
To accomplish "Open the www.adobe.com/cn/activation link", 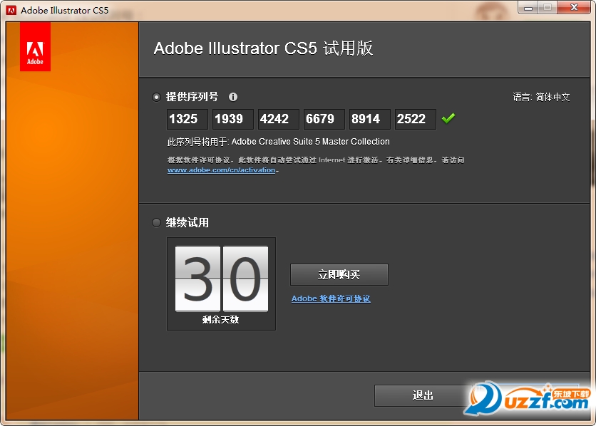I will (x=221, y=170).
